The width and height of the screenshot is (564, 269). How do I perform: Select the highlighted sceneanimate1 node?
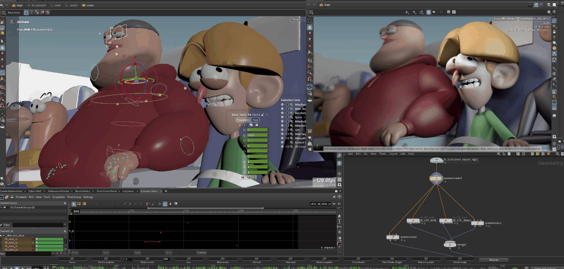(436, 178)
